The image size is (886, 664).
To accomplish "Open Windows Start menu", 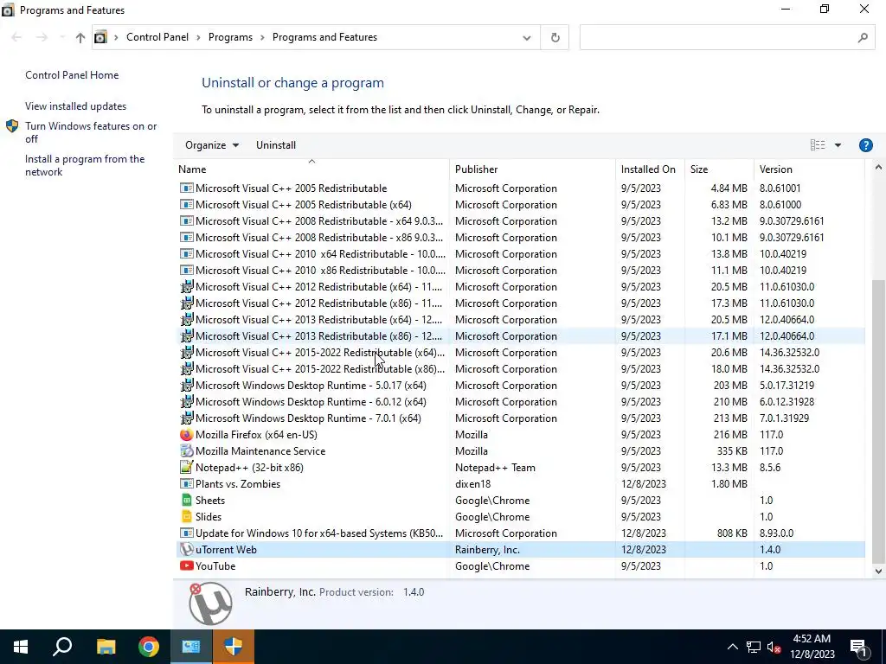I will (x=21, y=647).
